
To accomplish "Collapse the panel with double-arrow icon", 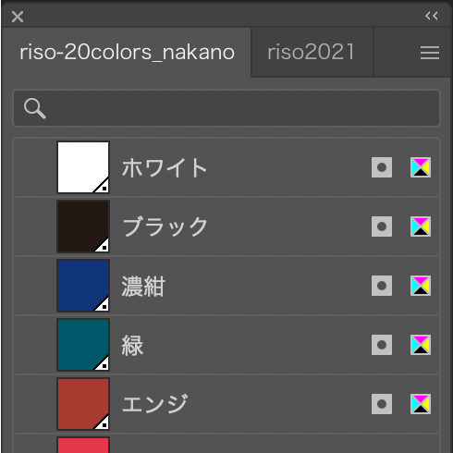I will click(432, 16).
